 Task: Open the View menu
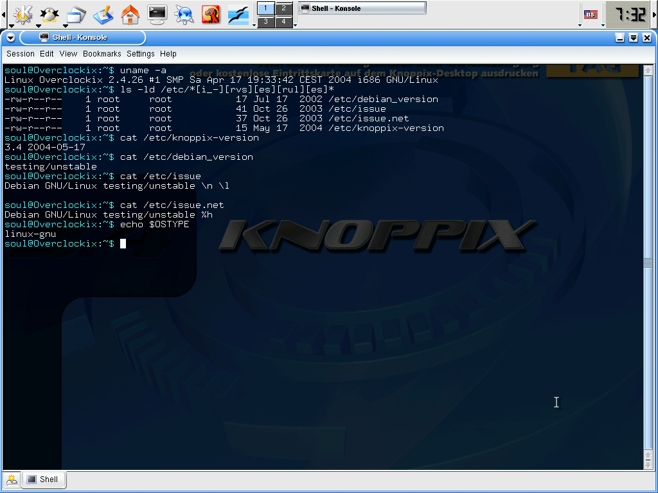point(68,54)
